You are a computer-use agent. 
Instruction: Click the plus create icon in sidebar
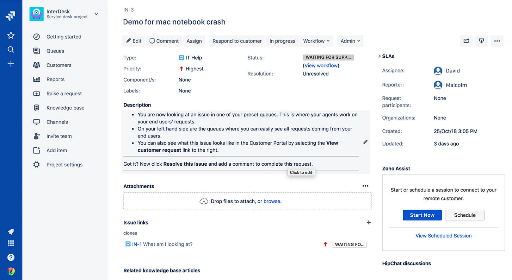pos(11,64)
